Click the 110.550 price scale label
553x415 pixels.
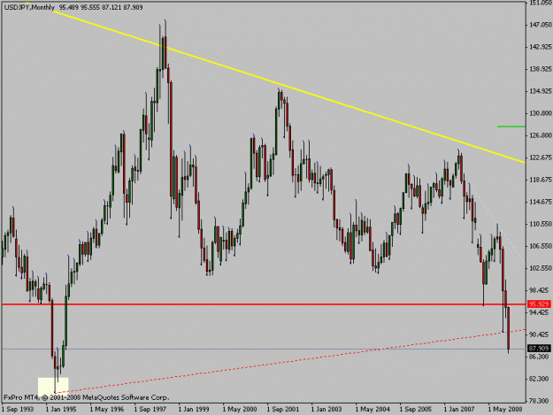point(540,224)
